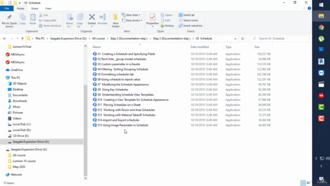This screenshot has height=186, width=330.
Task: Collapse the ribbon with the chevron
Action: [x=304, y=8]
